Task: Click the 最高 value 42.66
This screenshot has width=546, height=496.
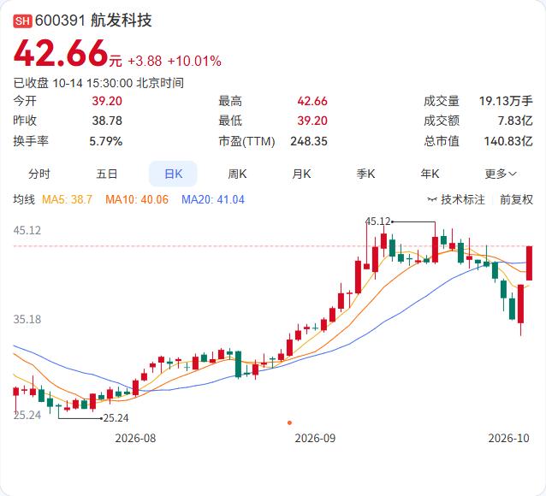Action: (x=312, y=101)
